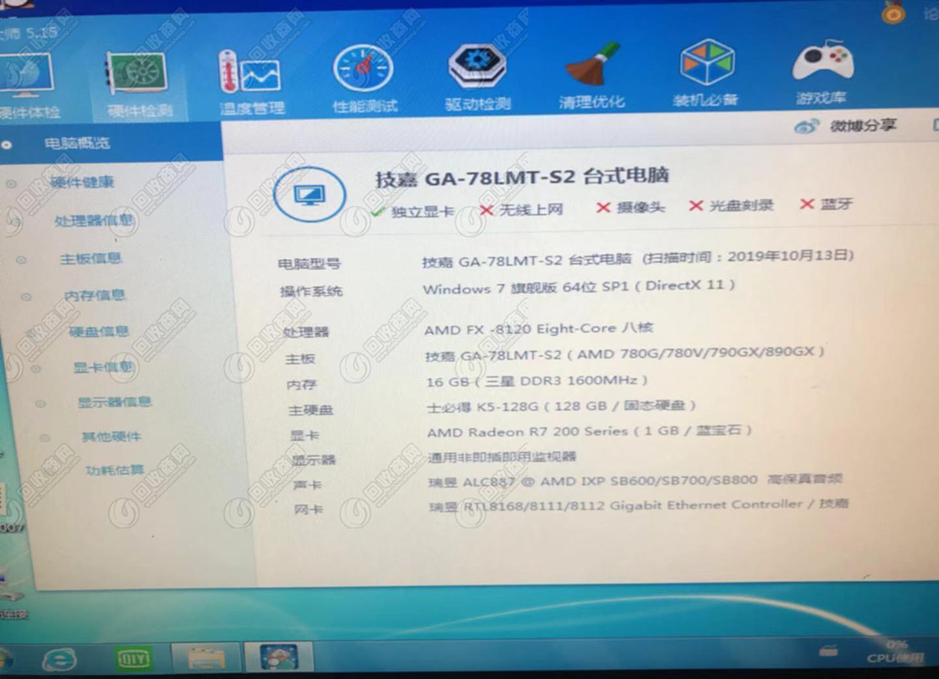
Task: Click the 主硬盘 label
Action: tap(310, 410)
